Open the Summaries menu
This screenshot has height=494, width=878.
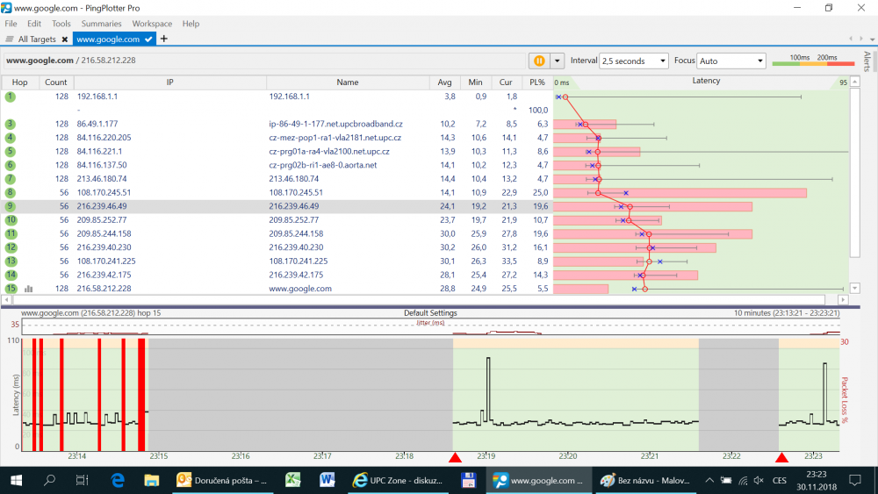[x=101, y=24]
